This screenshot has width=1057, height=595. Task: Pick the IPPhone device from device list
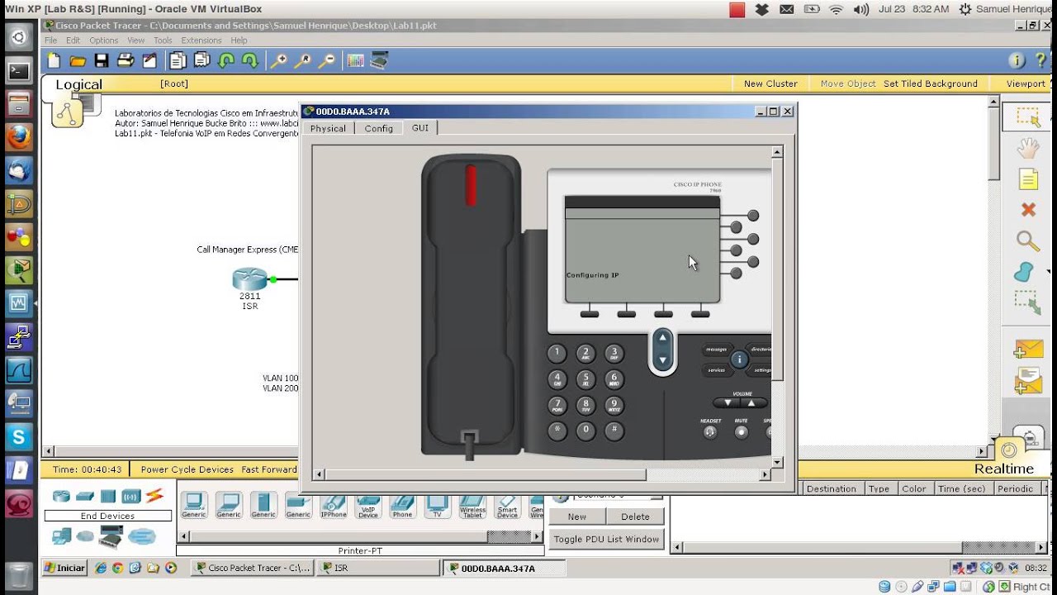[x=333, y=505]
